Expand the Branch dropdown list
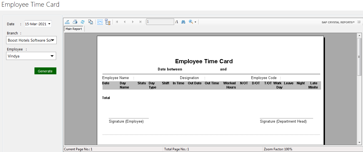Image resolution: width=363 pixels, height=152 pixels. pos(52,40)
